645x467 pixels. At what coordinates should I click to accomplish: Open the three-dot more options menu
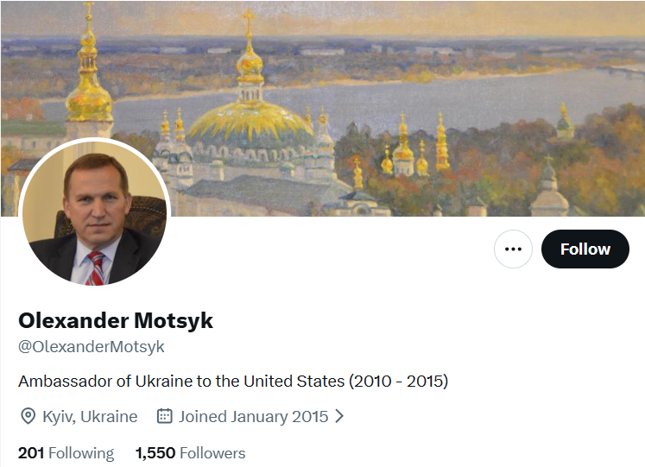(513, 249)
